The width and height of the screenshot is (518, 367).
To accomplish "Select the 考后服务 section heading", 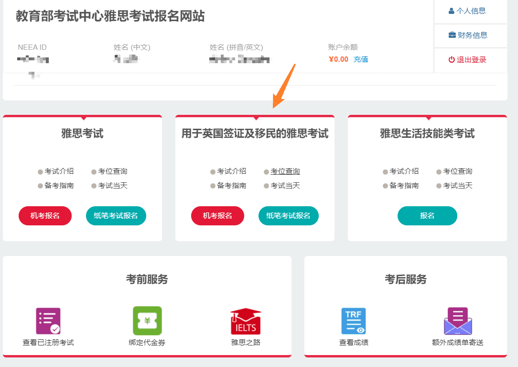I will pyautogui.click(x=406, y=279).
